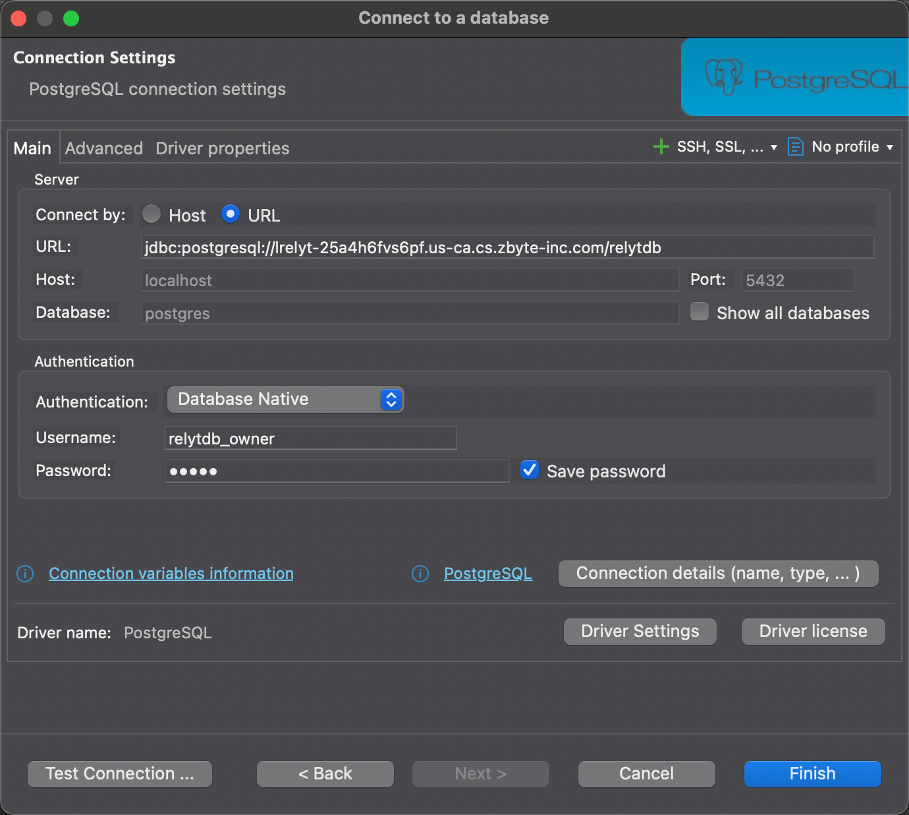Switch to the Advanced tab
The width and height of the screenshot is (909, 815).
pyautogui.click(x=104, y=148)
